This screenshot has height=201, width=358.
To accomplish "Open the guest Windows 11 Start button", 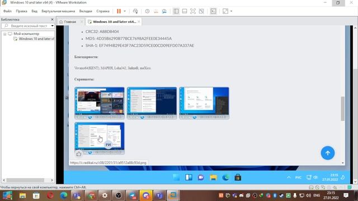I will click(x=176, y=178).
